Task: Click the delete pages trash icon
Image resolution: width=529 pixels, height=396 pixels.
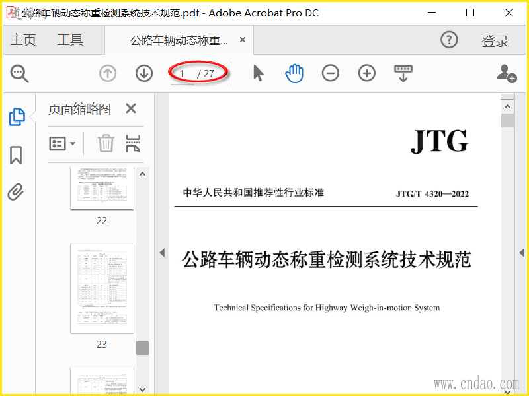Action: pyautogui.click(x=106, y=143)
